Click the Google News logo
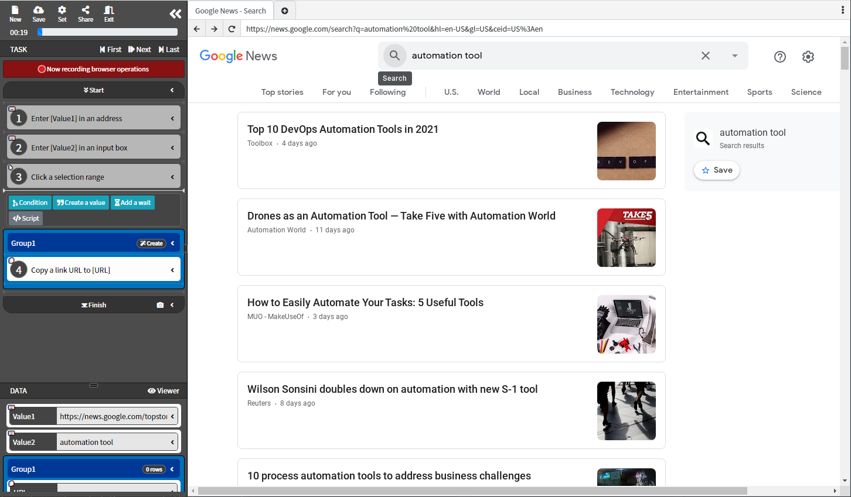The image size is (851, 497). (x=239, y=56)
